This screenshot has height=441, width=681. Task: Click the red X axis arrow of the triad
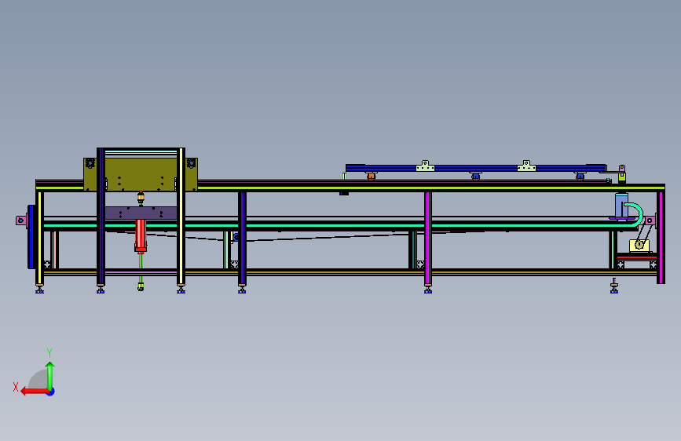click(x=34, y=392)
